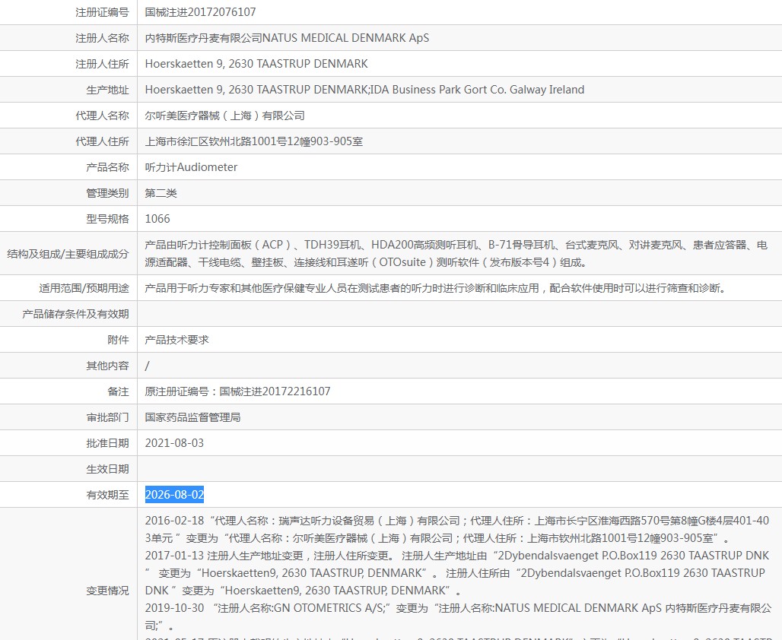Select the 有效期至 label
The width and height of the screenshot is (782, 640).
coord(107,495)
